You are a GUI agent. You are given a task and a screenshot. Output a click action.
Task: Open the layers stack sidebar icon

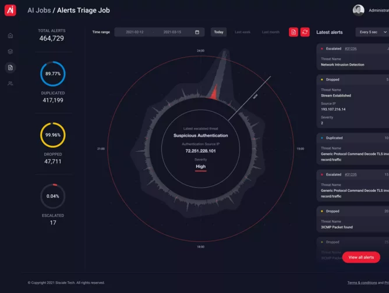click(10, 52)
